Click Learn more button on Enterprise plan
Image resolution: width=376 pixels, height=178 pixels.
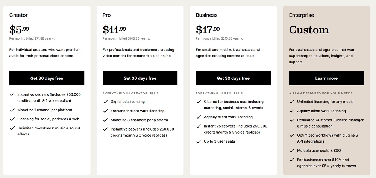(326, 78)
